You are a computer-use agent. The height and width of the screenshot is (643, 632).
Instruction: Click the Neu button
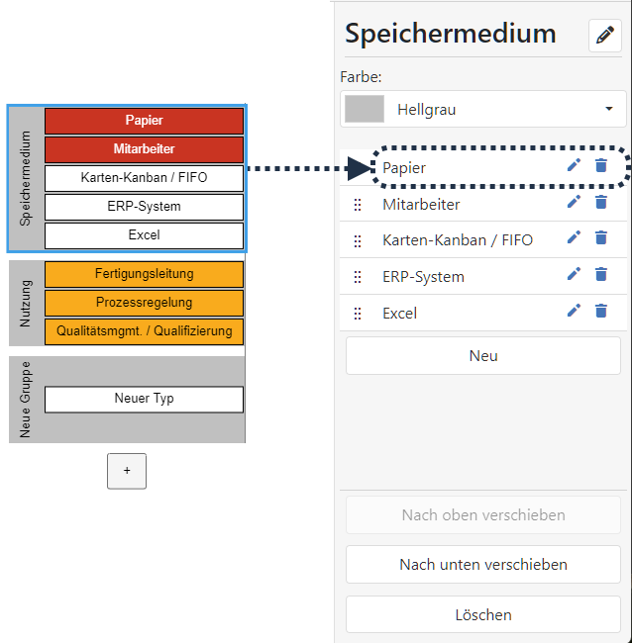[482, 355]
